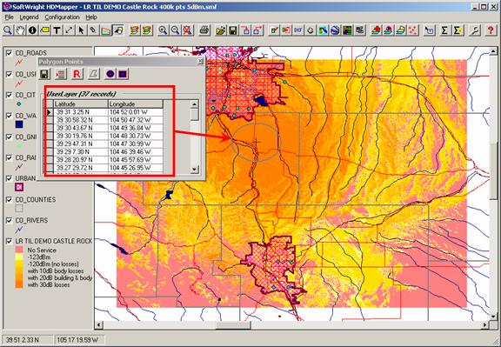Toggle the CO_RIVERS layer checkbox

coord(9,221)
